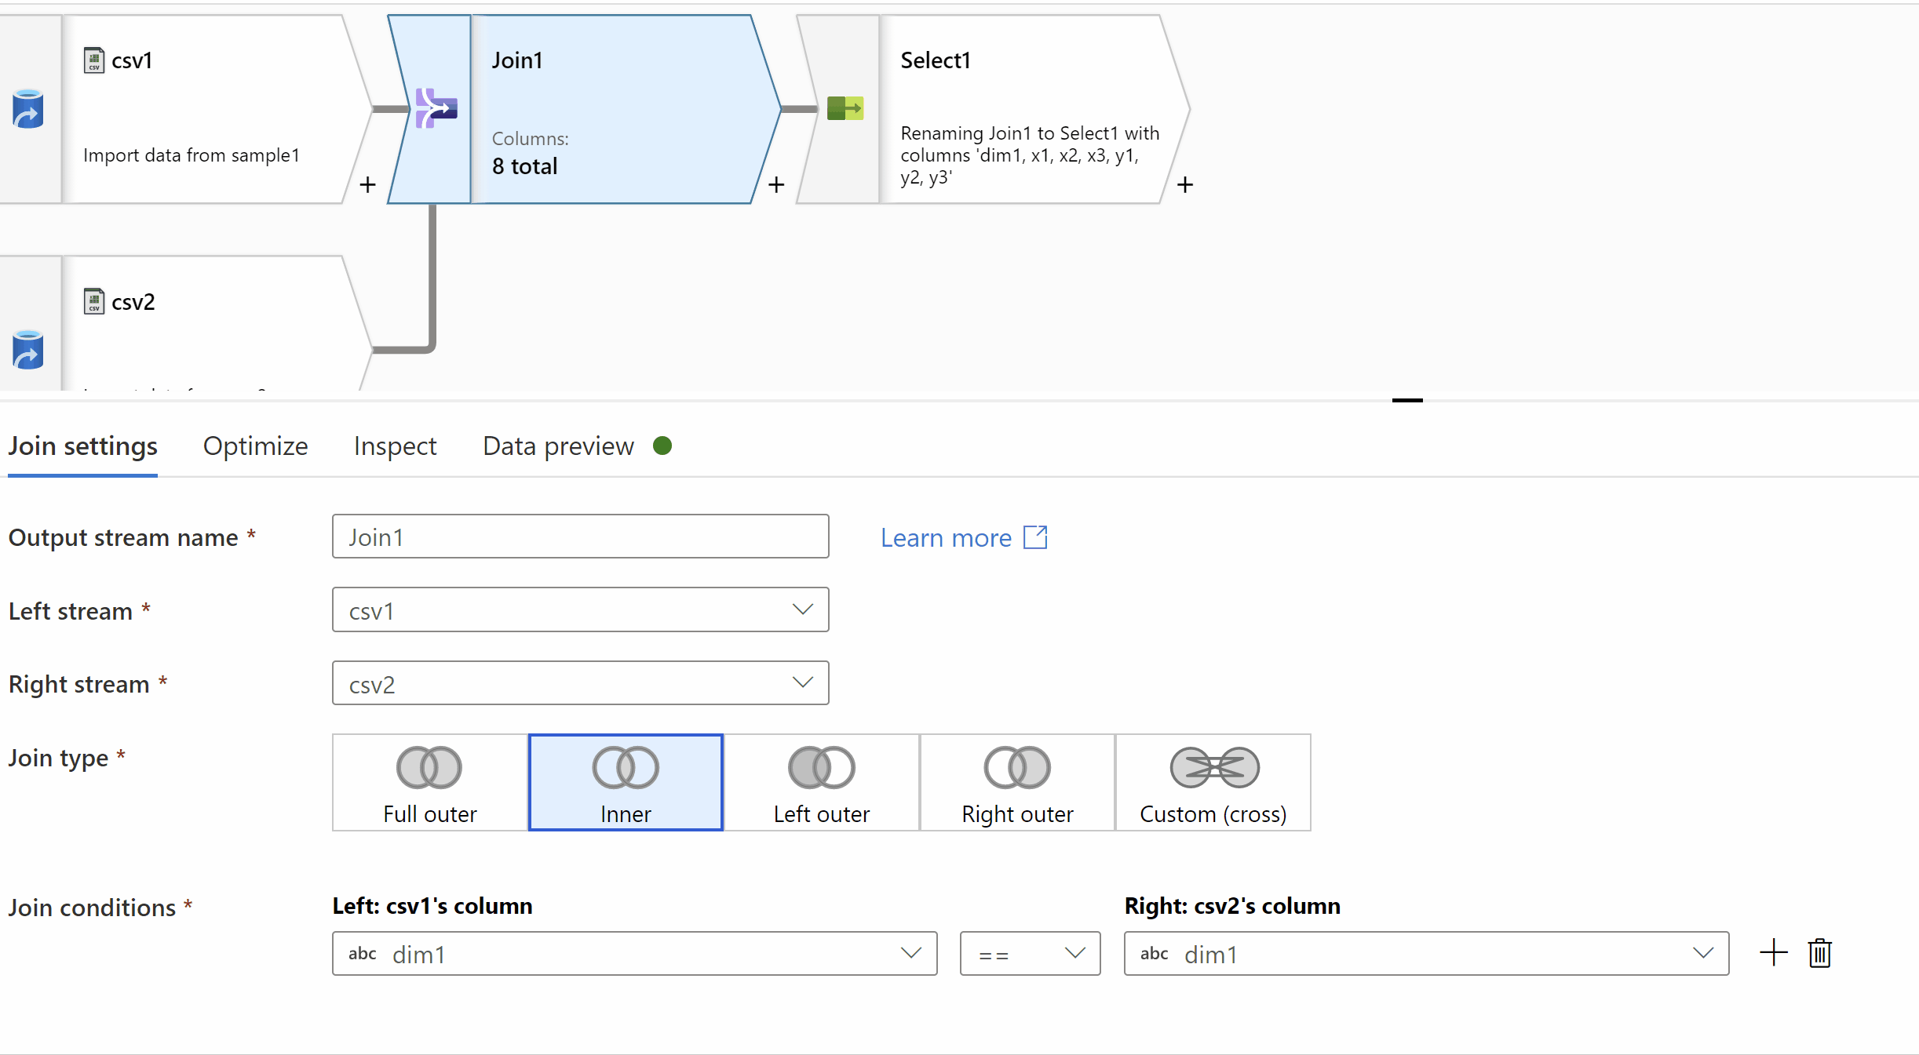This screenshot has width=1919, height=1055.
Task: Select Left outer join type
Action: 821,783
